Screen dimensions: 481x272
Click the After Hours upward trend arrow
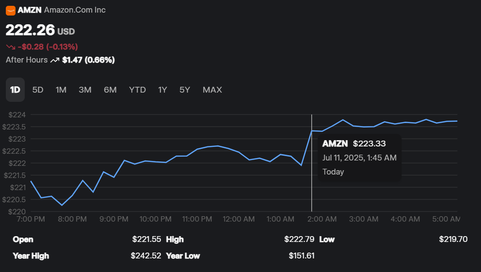pyautogui.click(x=54, y=60)
